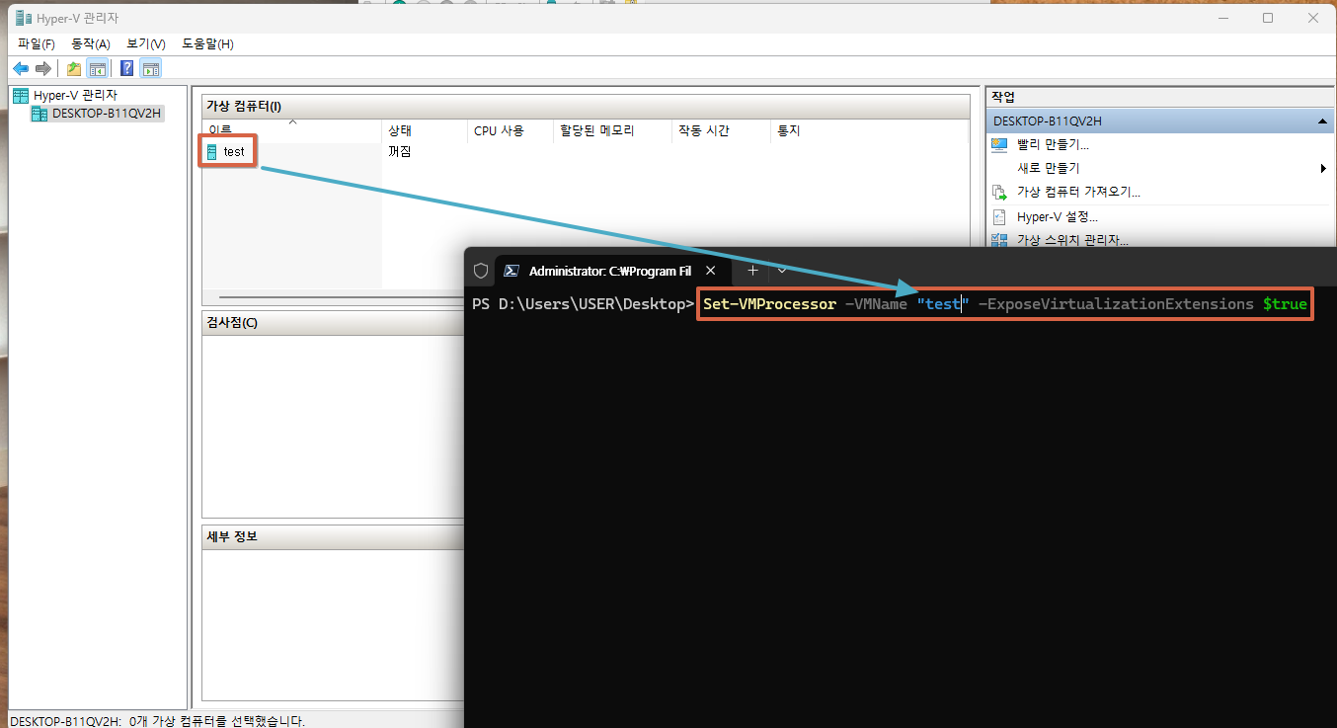Open the terminal profile dropdown chevron
Viewport: 1337px width, 728px height.
(782, 271)
